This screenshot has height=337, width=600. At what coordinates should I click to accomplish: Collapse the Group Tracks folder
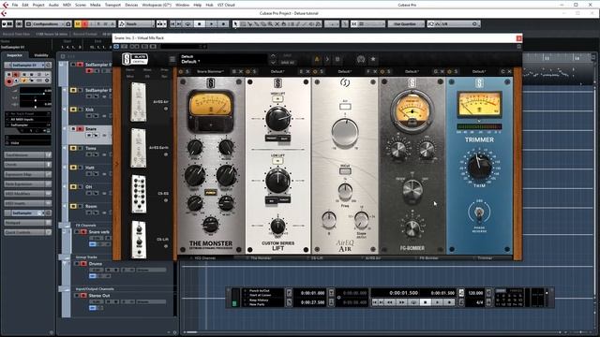tap(65, 257)
